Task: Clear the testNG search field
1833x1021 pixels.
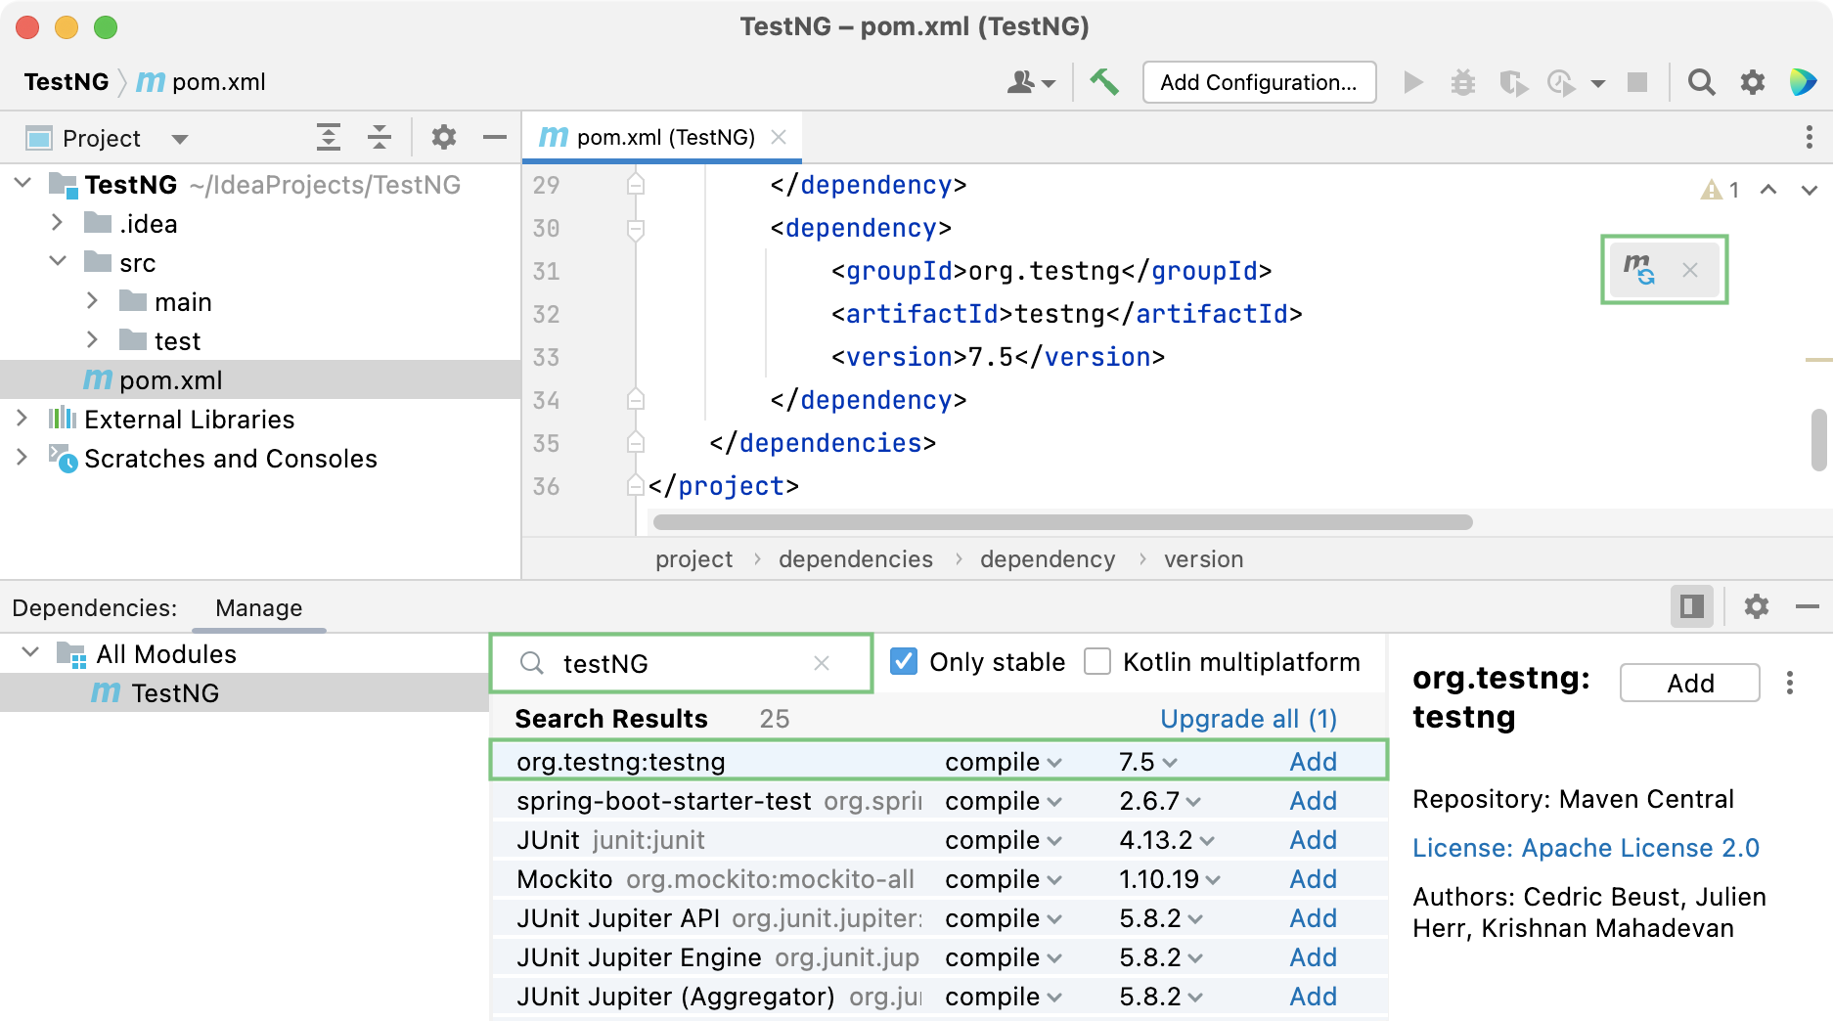Action: pyautogui.click(x=822, y=663)
